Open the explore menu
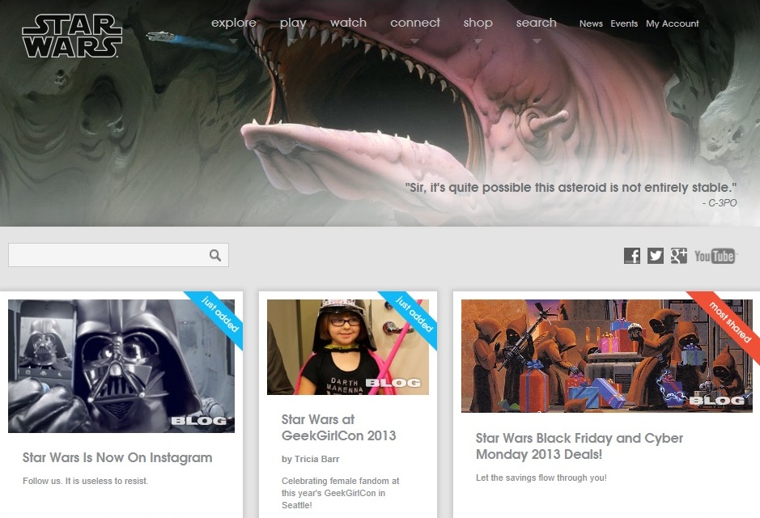 click(234, 23)
